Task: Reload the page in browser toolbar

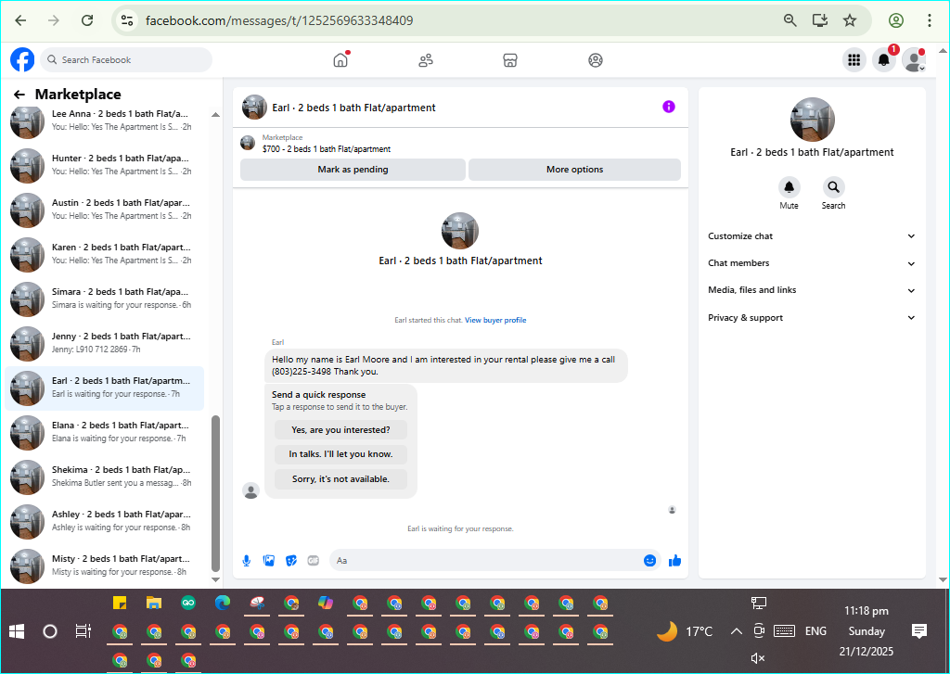Action: pos(87,20)
